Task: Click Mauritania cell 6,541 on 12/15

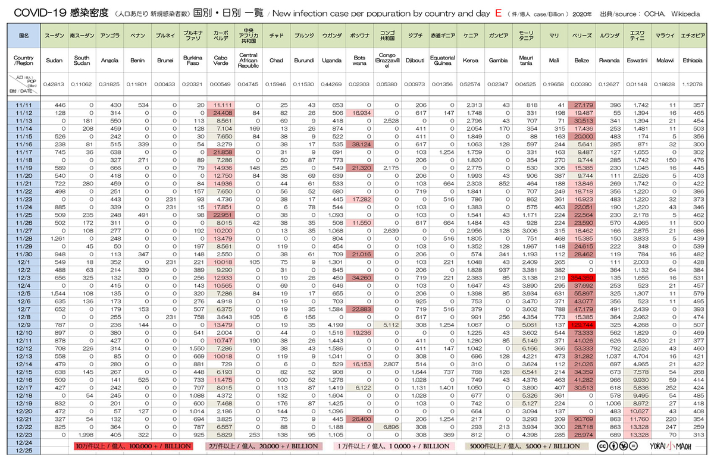Action: [x=525, y=372]
